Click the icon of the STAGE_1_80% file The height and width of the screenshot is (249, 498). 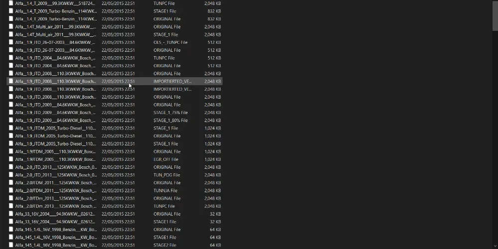click(x=11, y=120)
